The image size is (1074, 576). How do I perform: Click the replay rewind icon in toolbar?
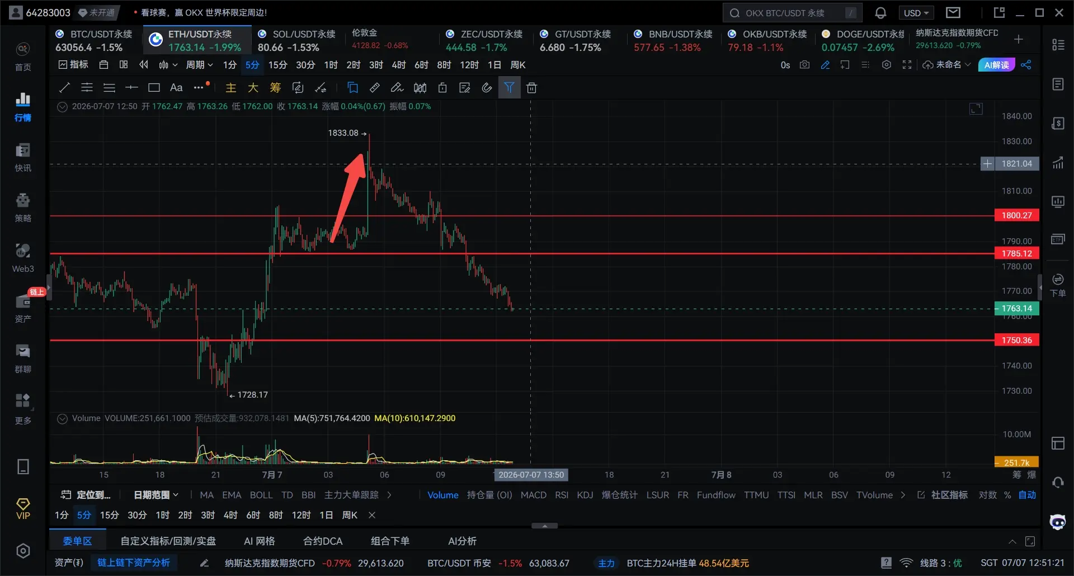144,65
